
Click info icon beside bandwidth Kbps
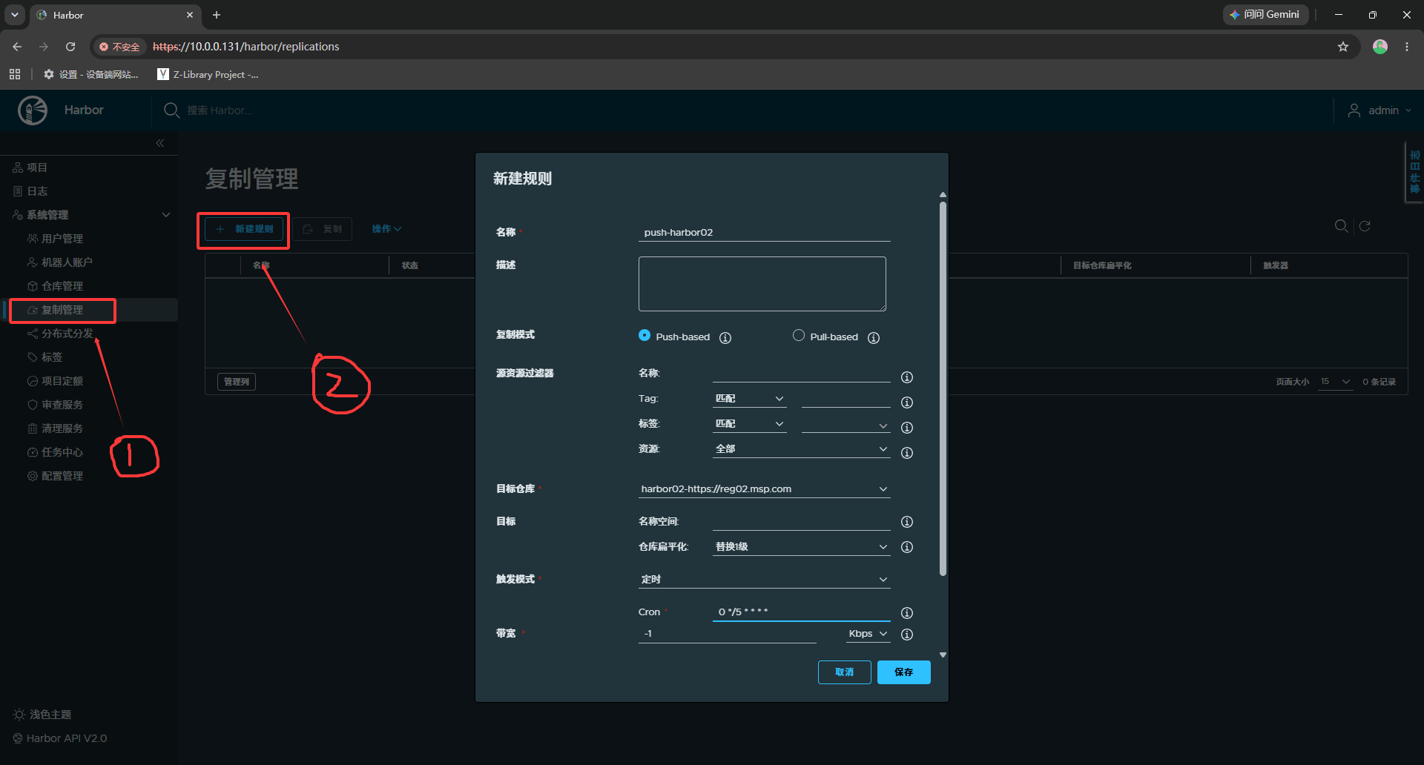906,635
